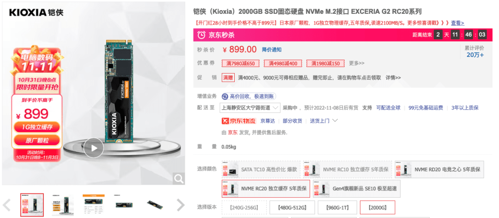The image size is (499, 218).
Task: Open the magnifier zoom icon on product image
Action: coord(178,179)
